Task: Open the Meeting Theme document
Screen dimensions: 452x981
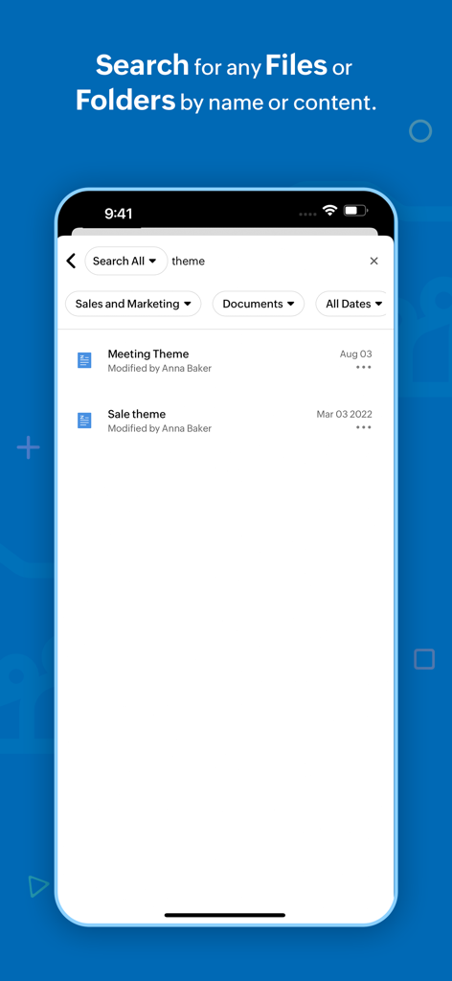Action: click(225, 360)
